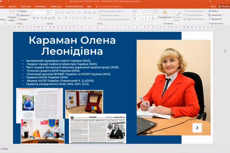The image size is (230, 153).
Task: Open the font color picker (A)
Action: pyautogui.click(x=66, y=18)
